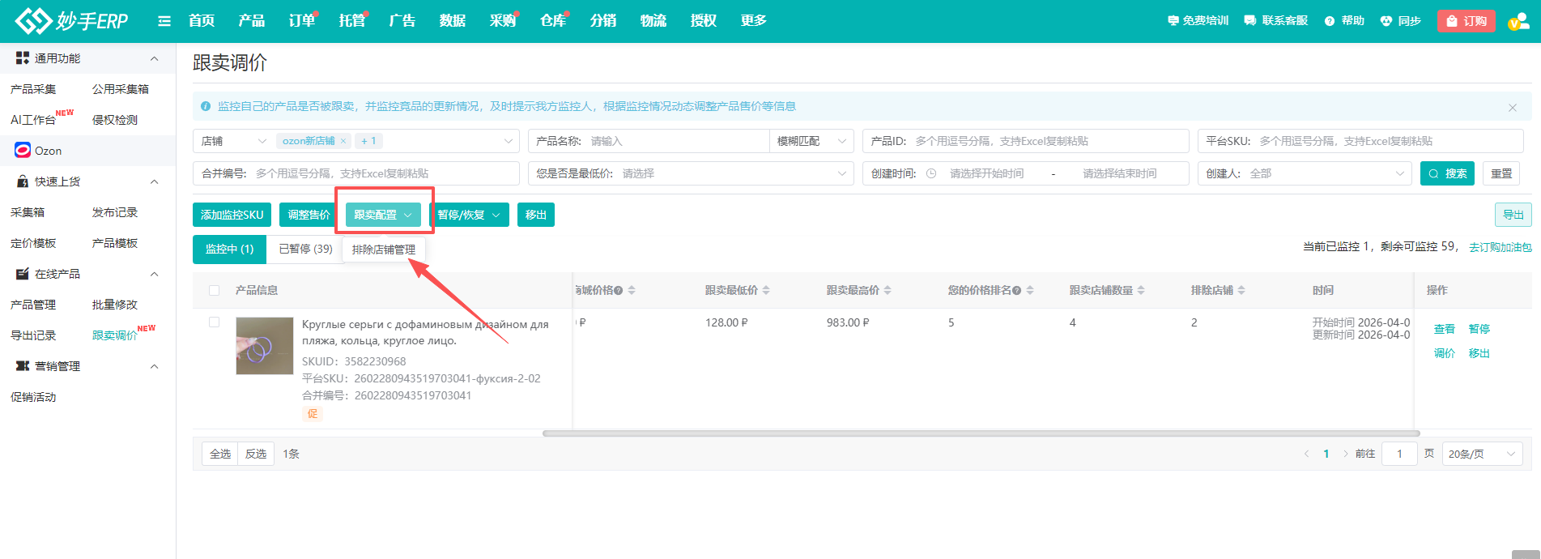Click the 重置 reset button
This screenshot has height=559, width=1541.
click(x=1501, y=173)
